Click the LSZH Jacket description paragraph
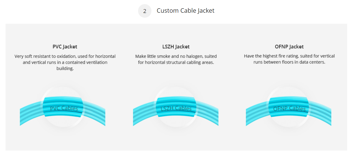The height and width of the screenshot is (155, 353). tap(176, 59)
